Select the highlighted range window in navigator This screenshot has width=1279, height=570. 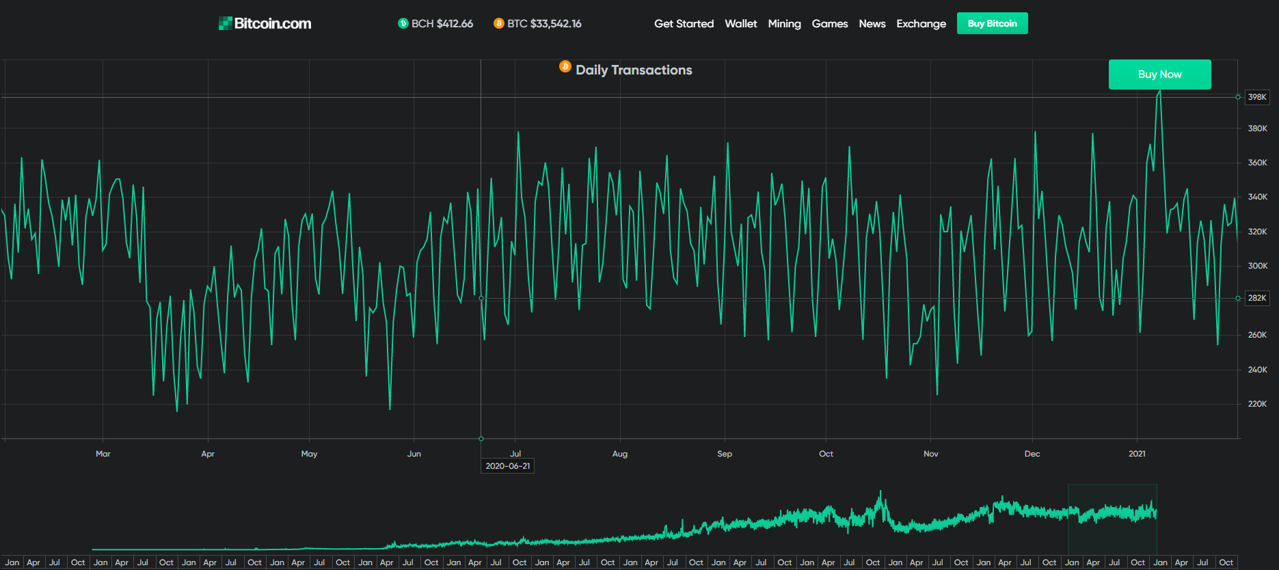(x=1112, y=519)
